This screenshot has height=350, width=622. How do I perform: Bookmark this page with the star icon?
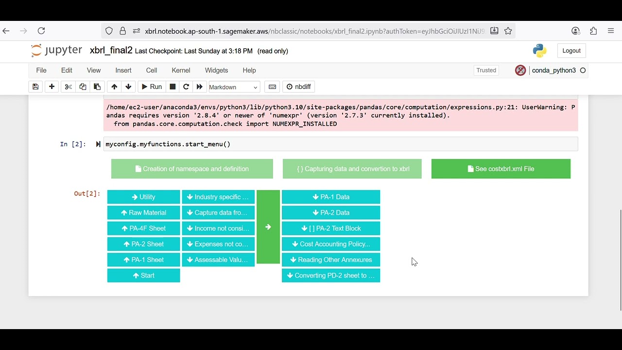508,31
